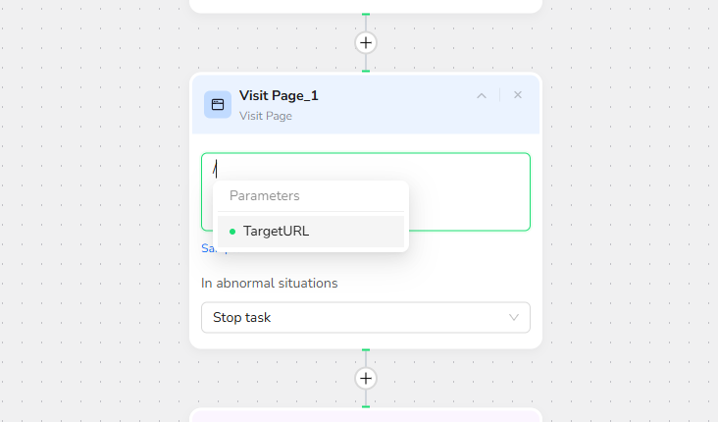
Task: Click the bottom green connector of Visit Page_1
Action: coord(366,349)
